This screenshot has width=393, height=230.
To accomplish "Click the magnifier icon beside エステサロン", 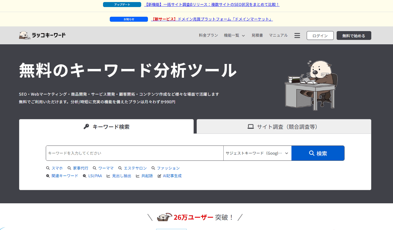I will [x=120, y=168].
